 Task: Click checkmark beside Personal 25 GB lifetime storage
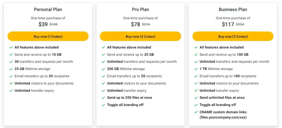(11, 69)
